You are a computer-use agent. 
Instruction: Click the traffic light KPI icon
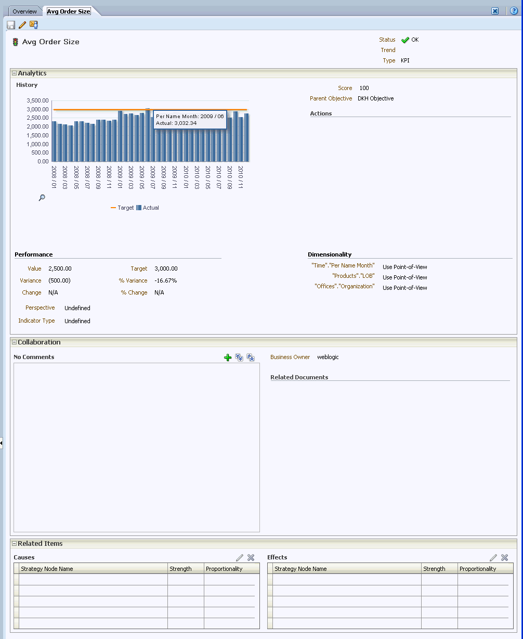tap(15, 42)
